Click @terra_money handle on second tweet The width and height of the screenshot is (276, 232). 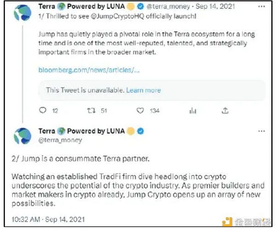coord(60,140)
